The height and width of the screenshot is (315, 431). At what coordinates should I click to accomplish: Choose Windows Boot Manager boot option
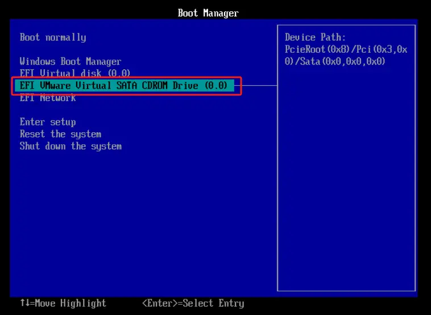71,61
